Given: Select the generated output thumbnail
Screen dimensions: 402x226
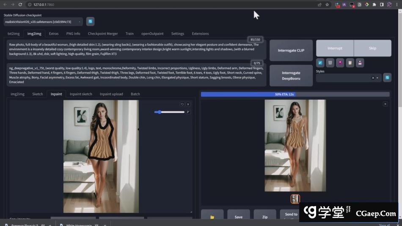Looking at the screenshot, I should [x=295, y=199].
